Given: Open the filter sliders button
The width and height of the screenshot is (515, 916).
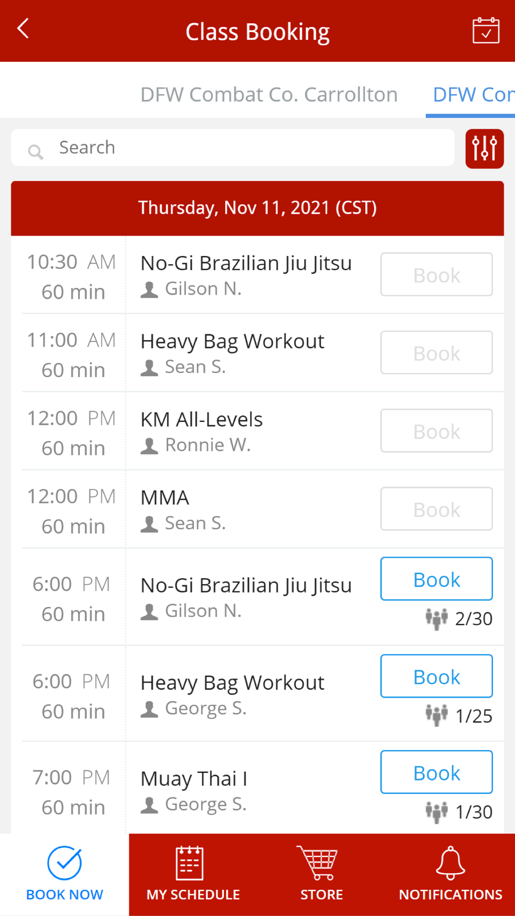Looking at the screenshot, I should (x=485, y=148).
